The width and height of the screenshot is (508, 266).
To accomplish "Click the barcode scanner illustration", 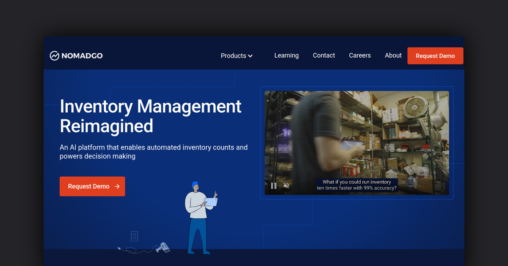I will (162, 248).
